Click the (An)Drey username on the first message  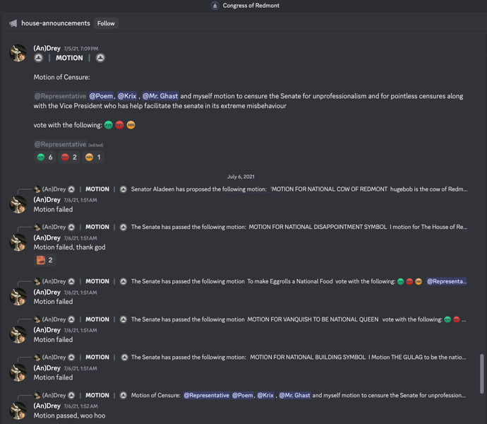[x=47, y=48]
